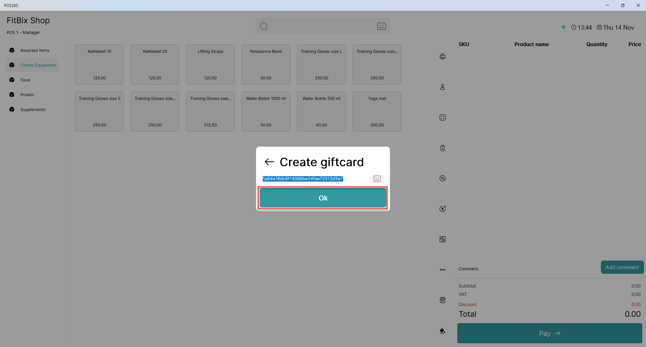Click the Product name column header
Screen dimensions: 646x347
point(532,44)
